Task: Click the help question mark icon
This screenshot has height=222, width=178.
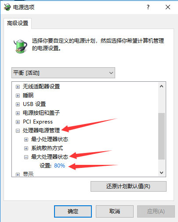Action: click(148, 7)
